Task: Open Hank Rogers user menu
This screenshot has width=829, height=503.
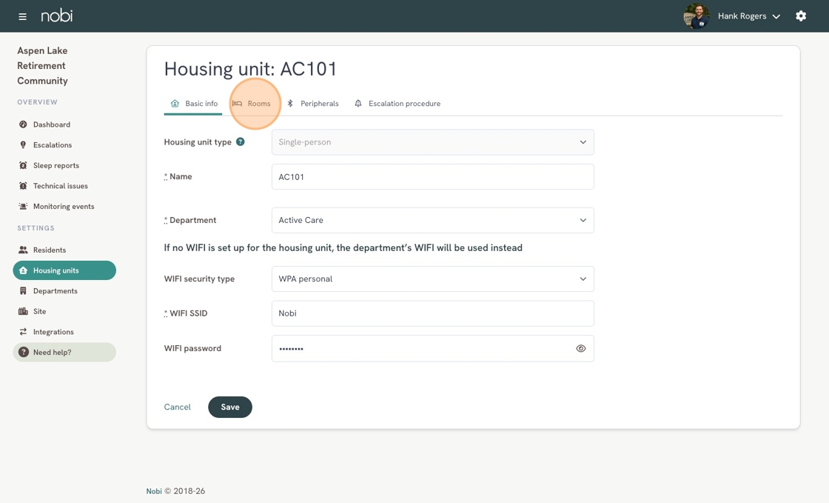Action: (x=748, y=16)
